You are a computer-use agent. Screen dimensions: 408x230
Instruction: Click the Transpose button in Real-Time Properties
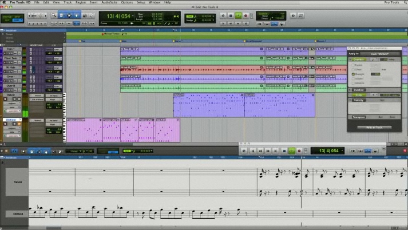click(x=359, y=117)
